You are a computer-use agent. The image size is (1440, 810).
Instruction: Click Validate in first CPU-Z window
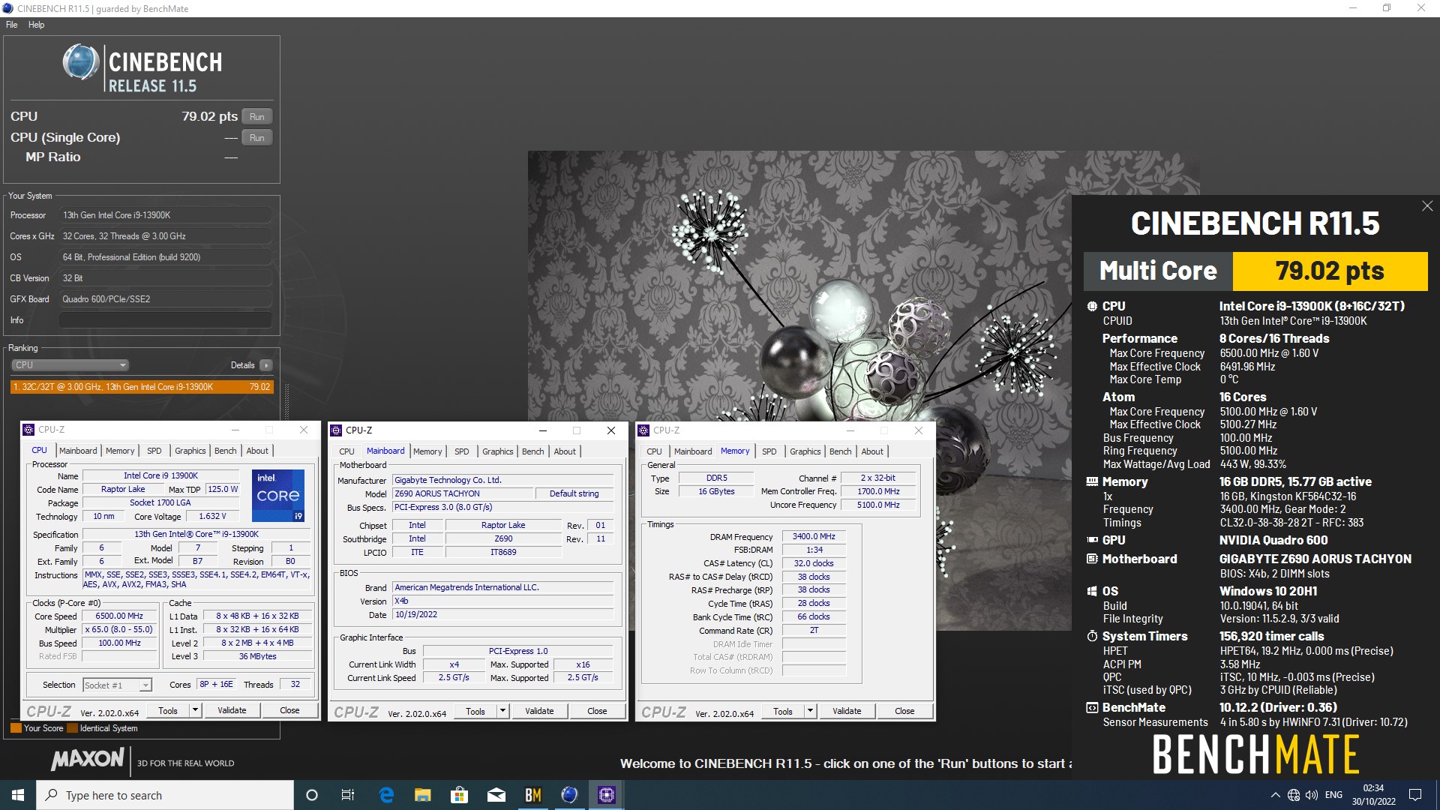click(232, 710)
